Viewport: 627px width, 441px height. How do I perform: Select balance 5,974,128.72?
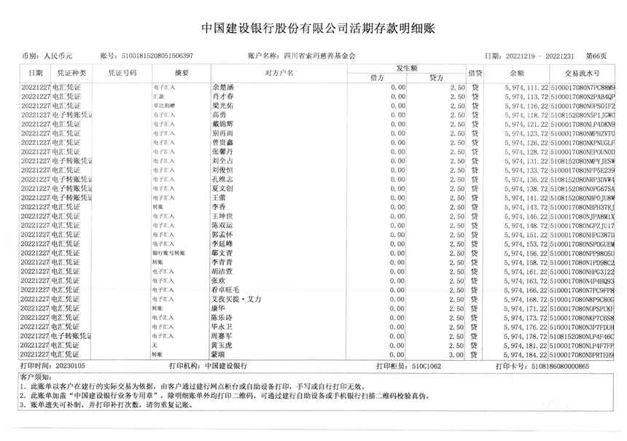(526, 152)
